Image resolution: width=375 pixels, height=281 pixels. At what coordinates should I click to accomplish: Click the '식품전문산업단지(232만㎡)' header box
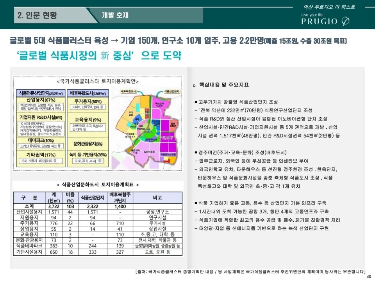pyautogui.click(x=41, y=93)
